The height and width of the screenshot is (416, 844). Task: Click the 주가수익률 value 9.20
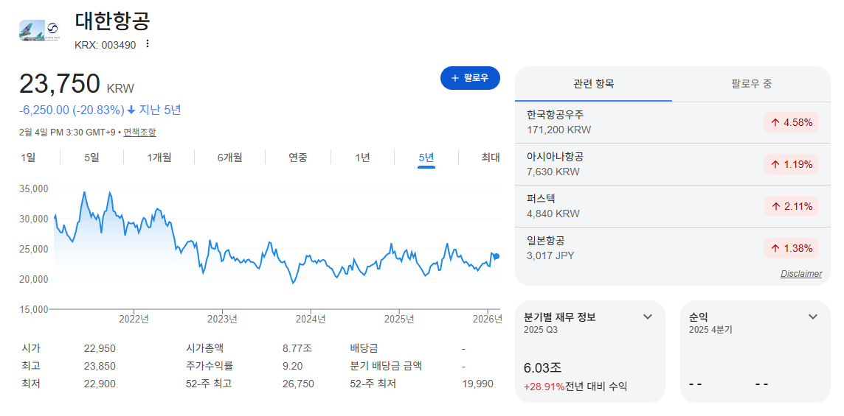(x=292, y=366)
